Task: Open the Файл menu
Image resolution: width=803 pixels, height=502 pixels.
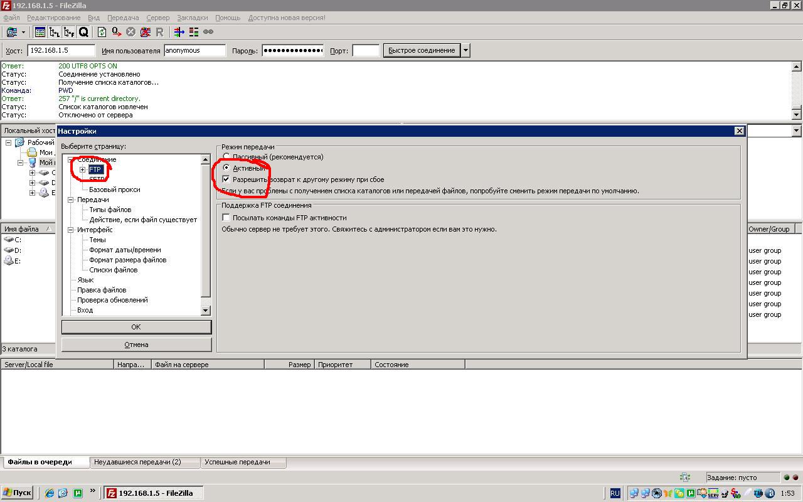Action: point(12,18)
